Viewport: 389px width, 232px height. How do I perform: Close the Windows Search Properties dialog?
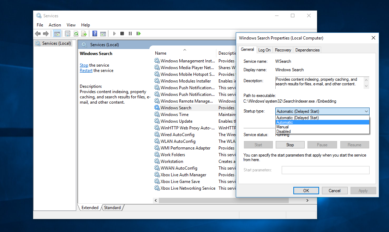click(x=373, y=38)
